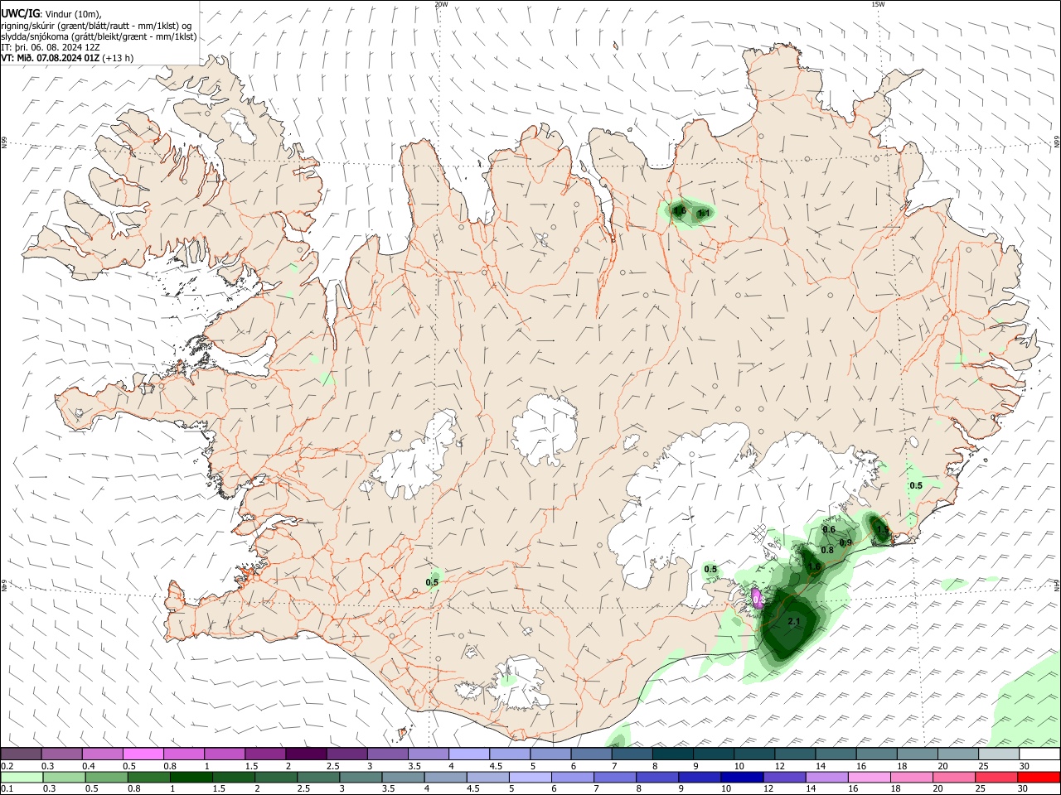The width and height of the screenshot is (1061, 795).
Task: Click the '0.2' label in the upper legend row
Action: click(x=7, y=766)
